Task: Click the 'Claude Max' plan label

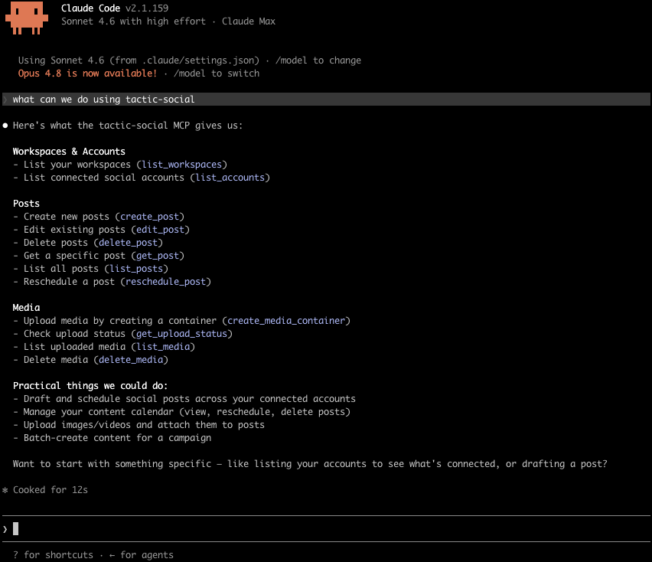Action: (x=248, y=21)
